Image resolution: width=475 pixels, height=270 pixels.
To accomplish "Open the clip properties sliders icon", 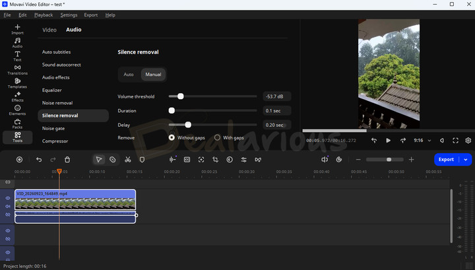I will pyautogui.click(x=244, y=159).
